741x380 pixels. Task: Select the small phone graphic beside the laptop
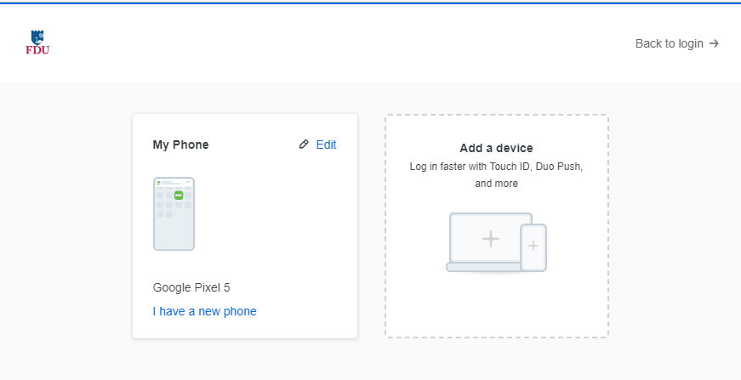click(533, 247)
